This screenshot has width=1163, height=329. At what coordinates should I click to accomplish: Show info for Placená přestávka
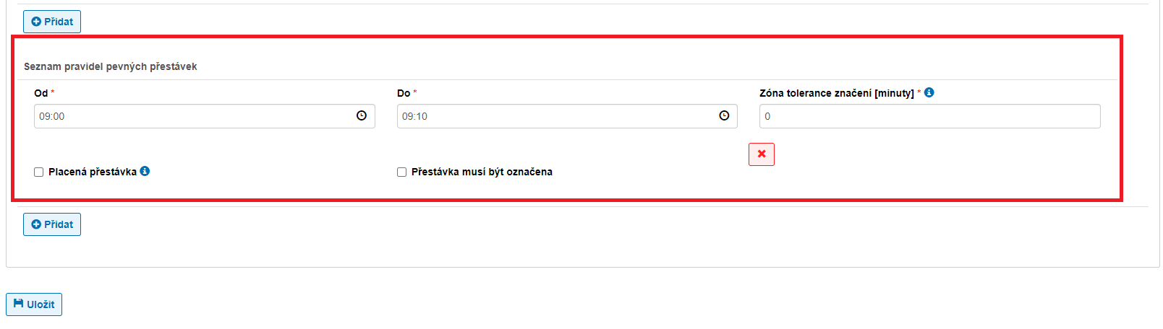(145, 171)
